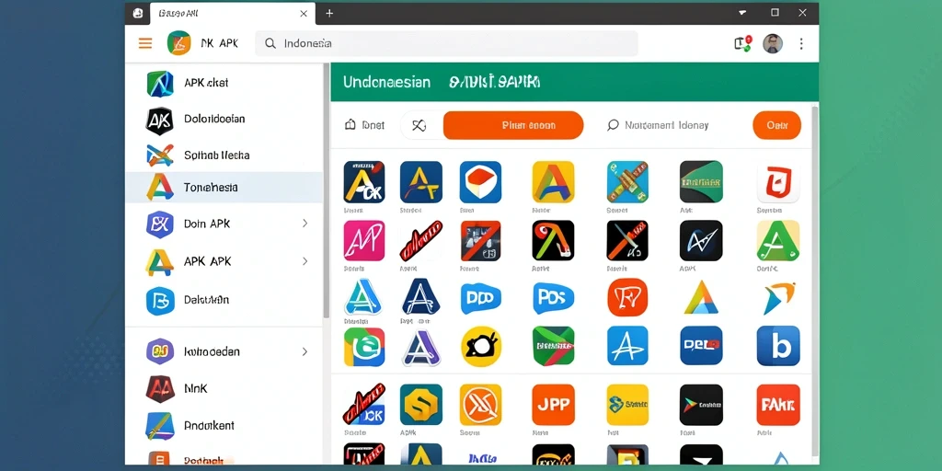Switch to the "Gaugo ANI" browser tab

click(x=232, y=13)
